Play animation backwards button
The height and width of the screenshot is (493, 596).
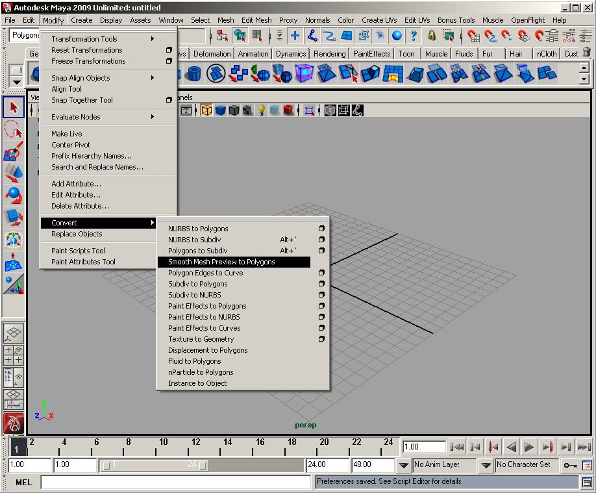[511, 447]
